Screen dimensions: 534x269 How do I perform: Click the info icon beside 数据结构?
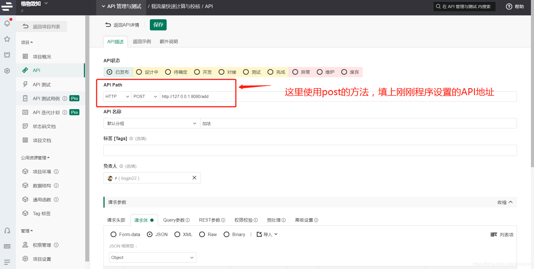[x=56, y=186]
